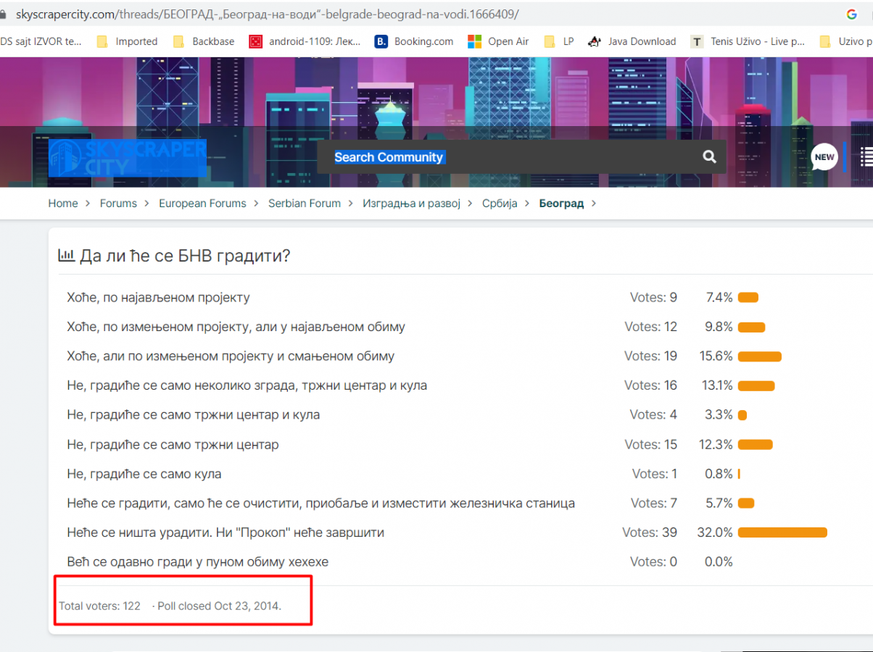Open the Serbian Forum breadcrumb link

coord(305,204)
